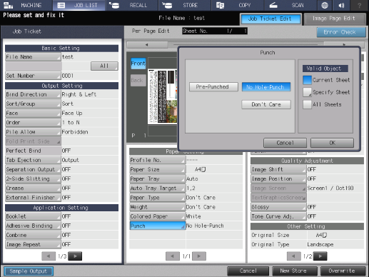Open the SCAN mode
369x277 pixels.
pyautogui.click(x=290, y=5)
